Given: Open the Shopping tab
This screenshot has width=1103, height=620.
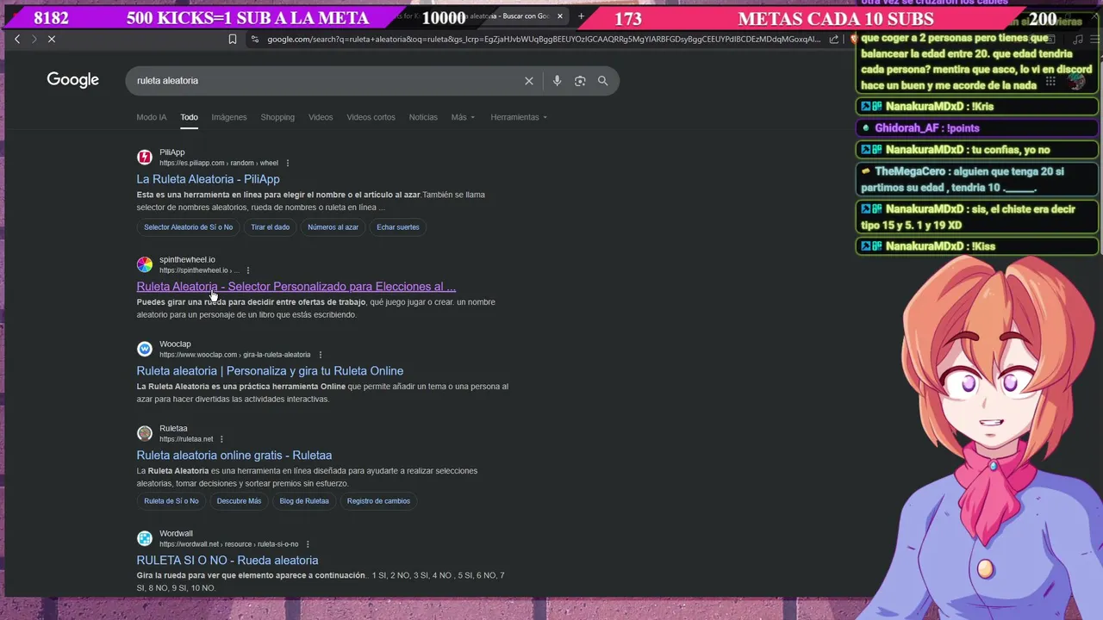Looking at the screenshot, I should coord(277,117).
